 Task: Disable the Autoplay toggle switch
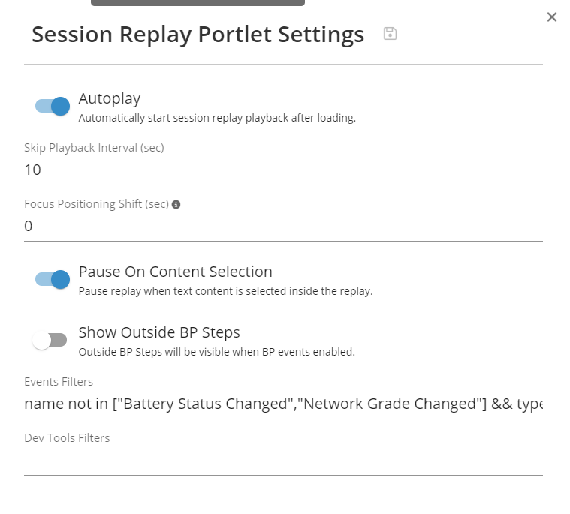pyautogui.click(x=53, y=106)
